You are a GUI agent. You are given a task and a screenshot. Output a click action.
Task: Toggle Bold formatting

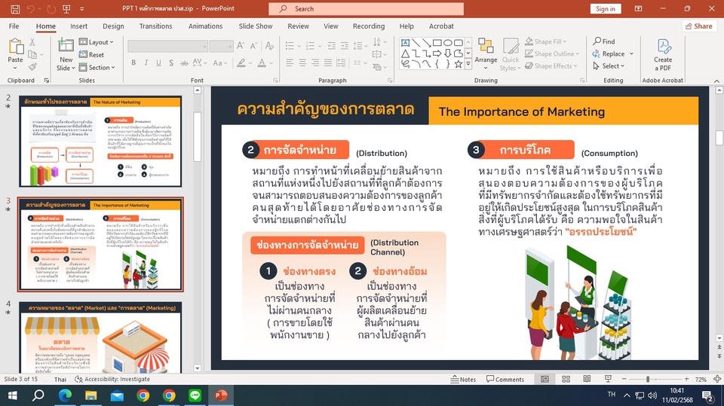tap(133, 63)
